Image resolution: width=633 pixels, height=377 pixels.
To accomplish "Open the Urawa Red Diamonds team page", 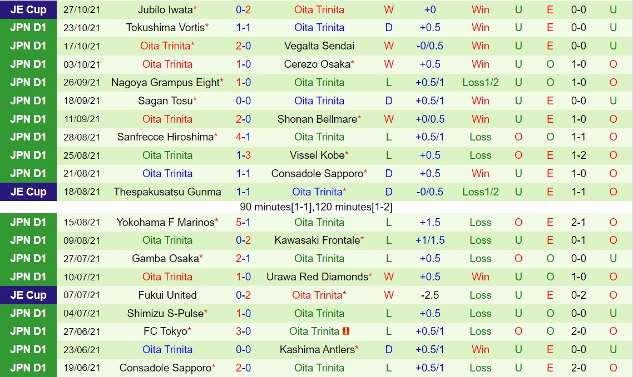I will (317, 277).
